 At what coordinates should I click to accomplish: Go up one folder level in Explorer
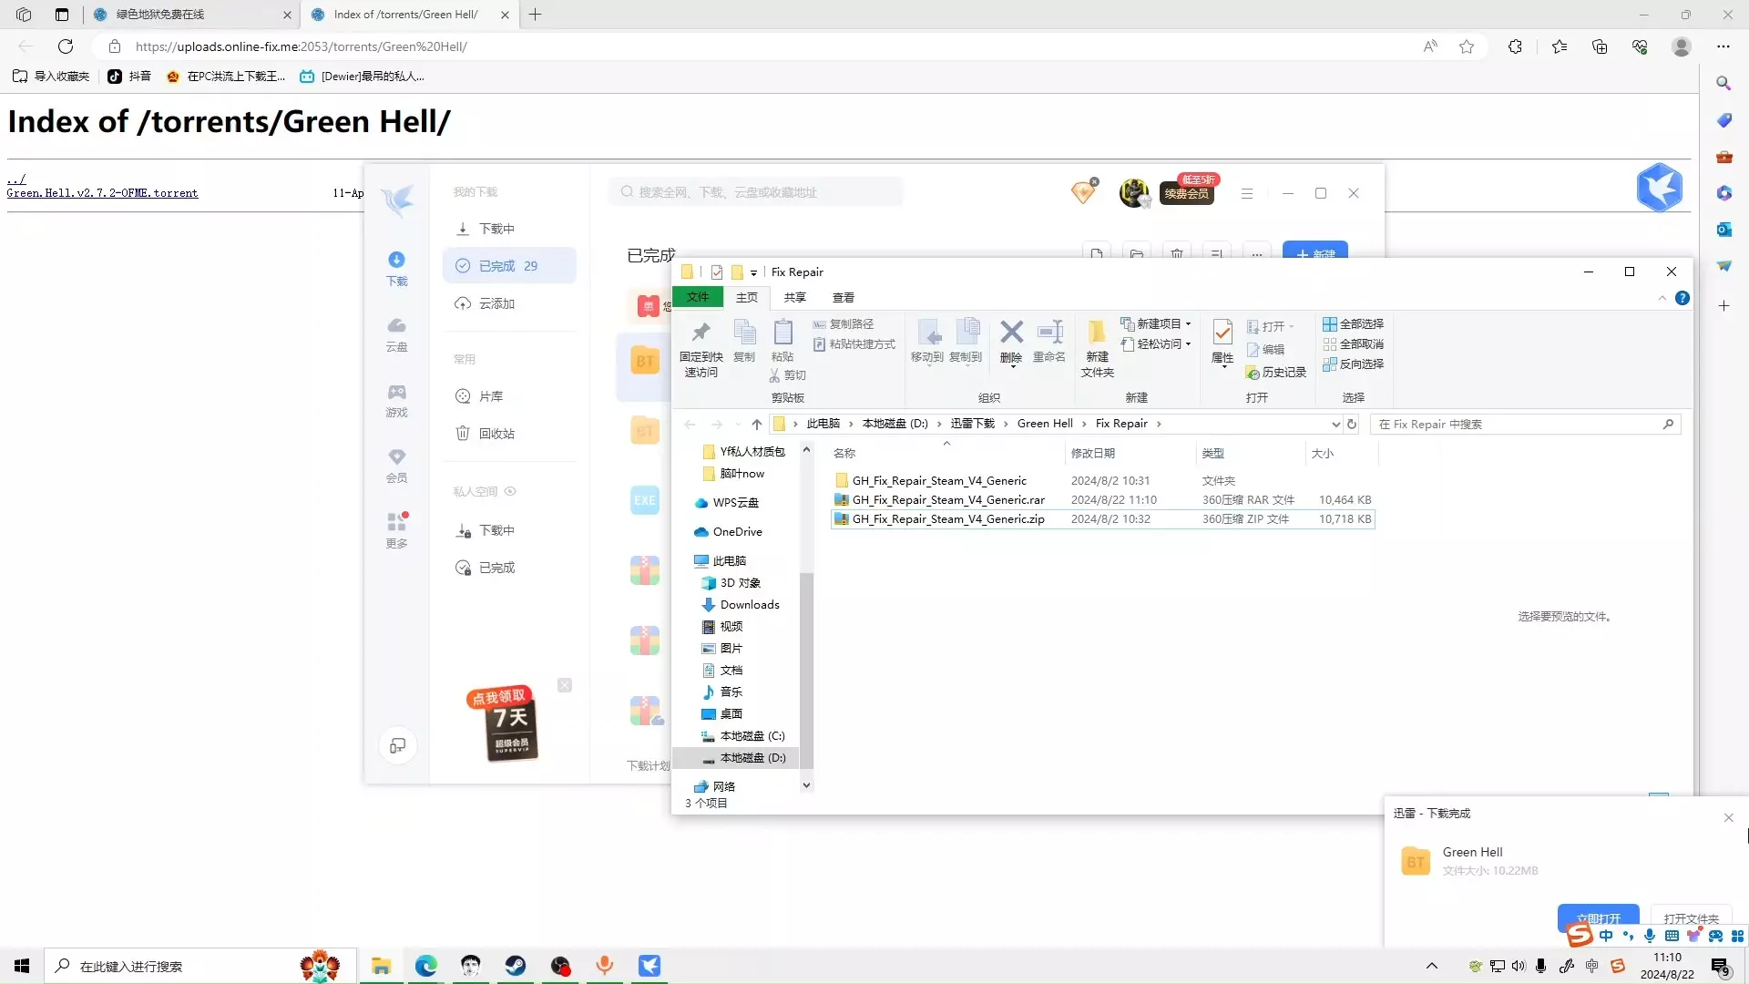coord(756,424)
